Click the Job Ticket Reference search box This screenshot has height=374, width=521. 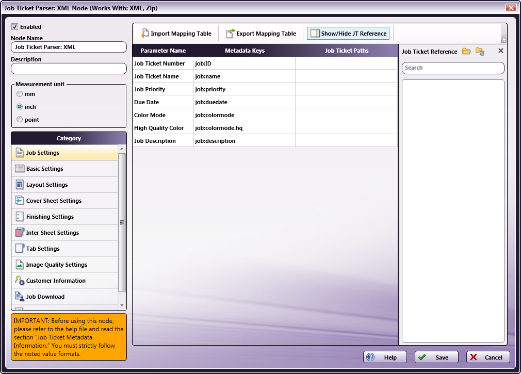(453, 68)
